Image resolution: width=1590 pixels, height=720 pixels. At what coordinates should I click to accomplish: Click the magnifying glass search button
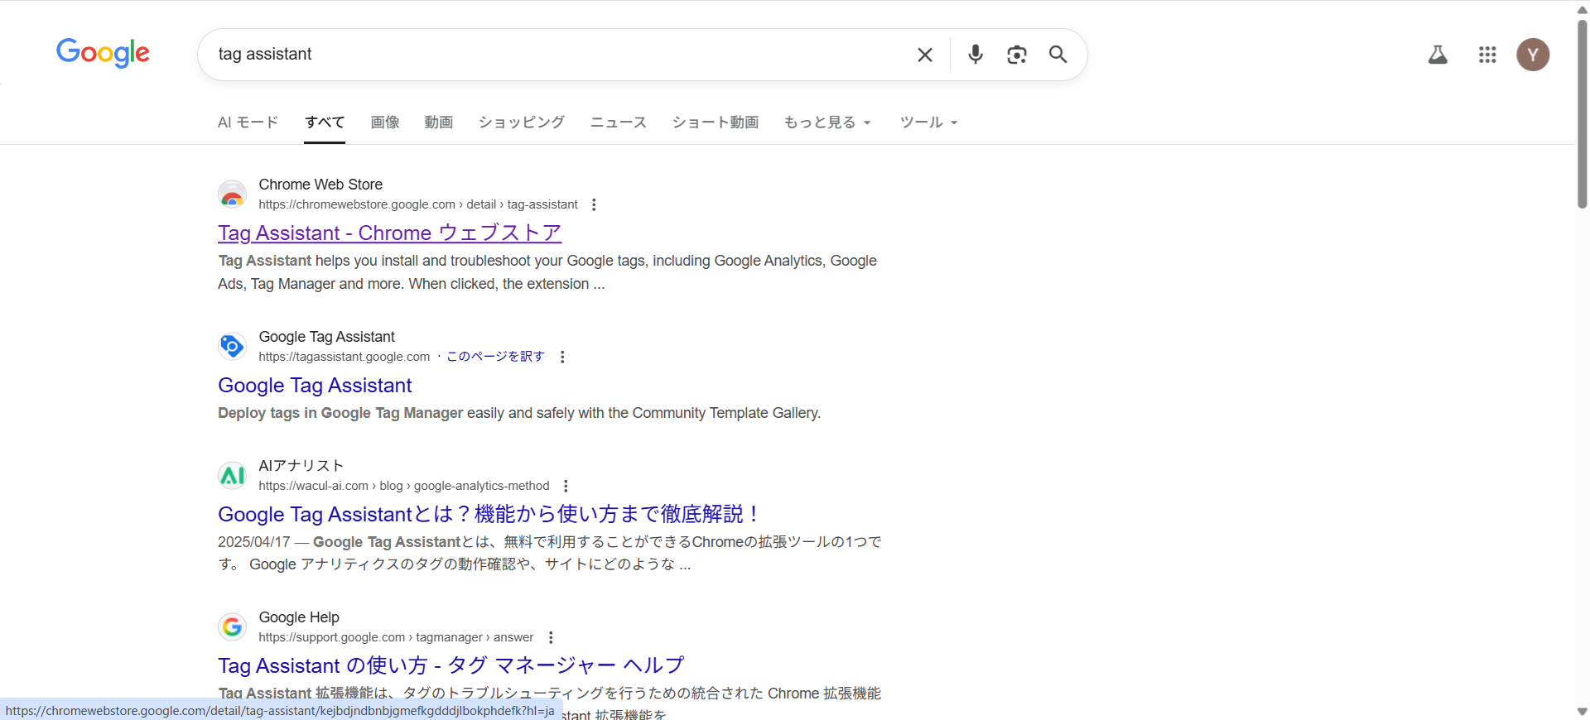click(1058, 55)
